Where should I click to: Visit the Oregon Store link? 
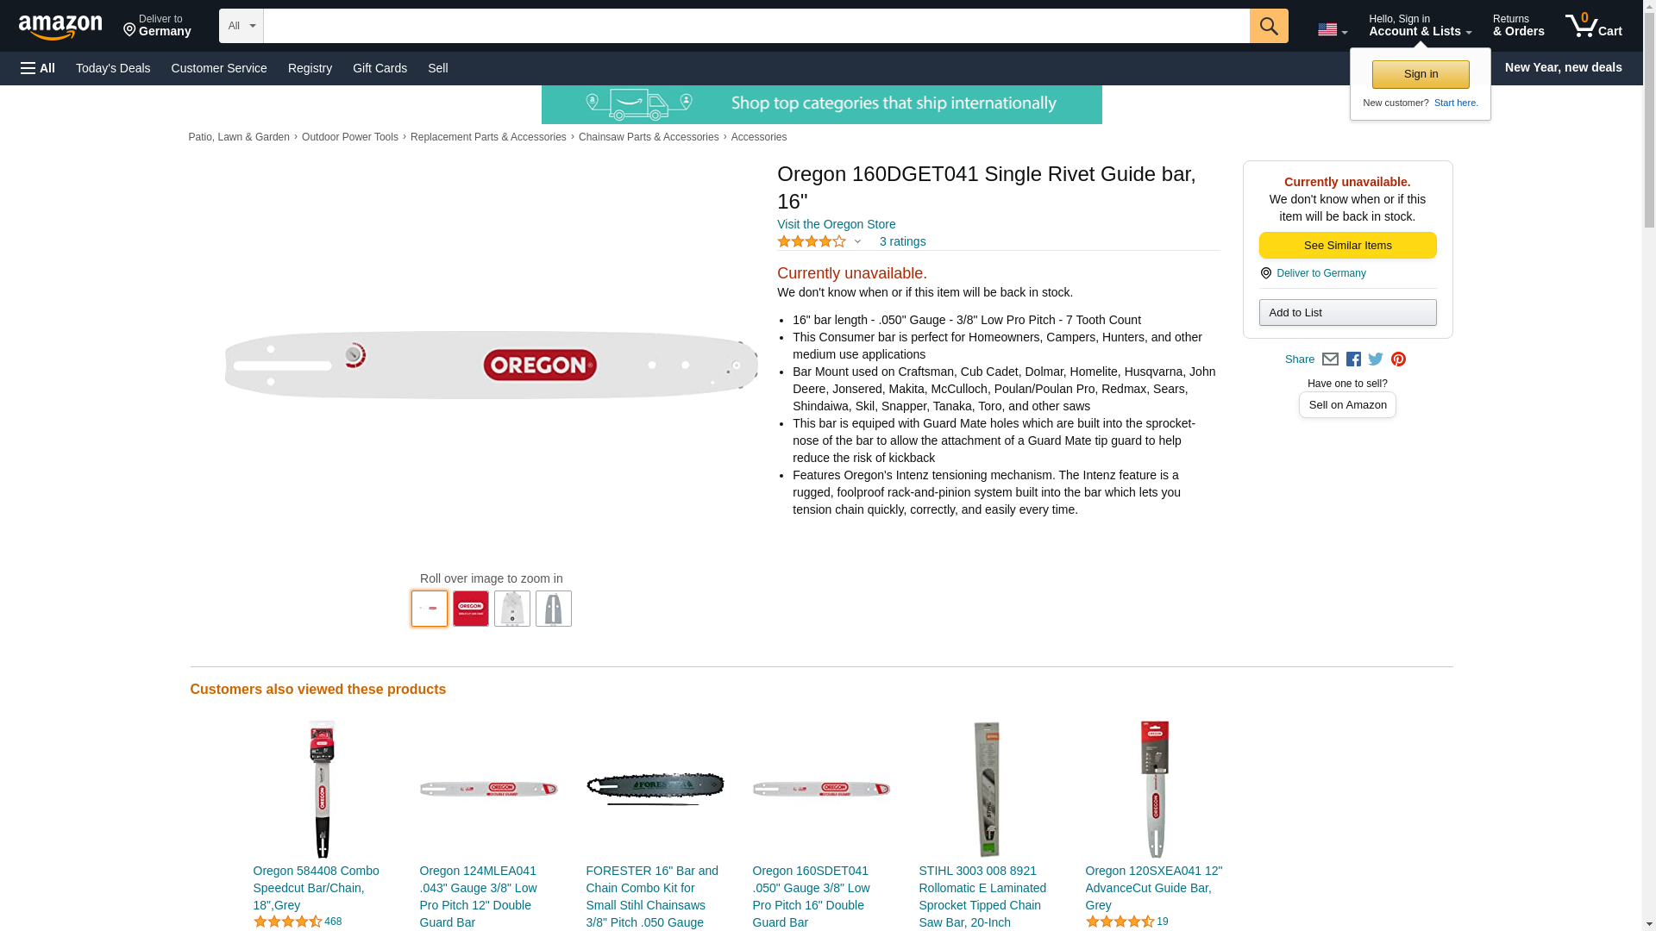pyautogui.click(x=836, y=224)
